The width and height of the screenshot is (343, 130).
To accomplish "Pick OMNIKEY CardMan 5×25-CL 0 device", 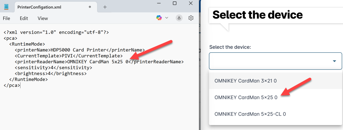I will click(250, 114).
